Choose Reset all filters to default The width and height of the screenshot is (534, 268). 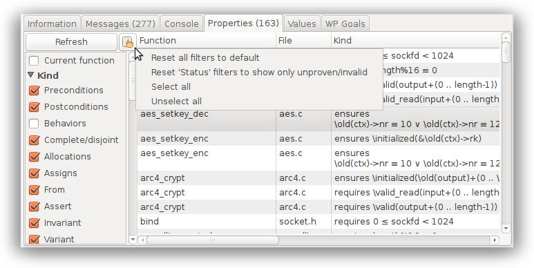[205, 57]
